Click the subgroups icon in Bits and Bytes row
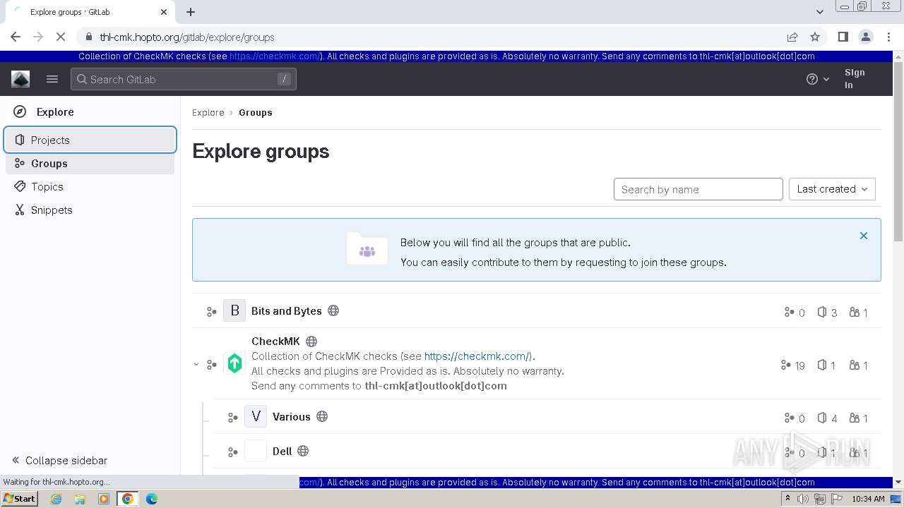 point(789,312)
